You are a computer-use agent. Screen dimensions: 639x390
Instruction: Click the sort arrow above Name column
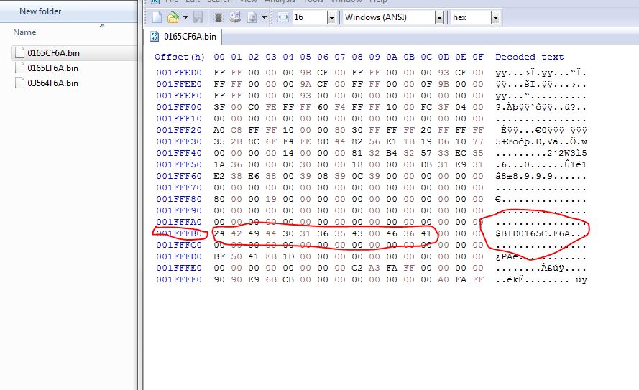(x=102, y=25)
